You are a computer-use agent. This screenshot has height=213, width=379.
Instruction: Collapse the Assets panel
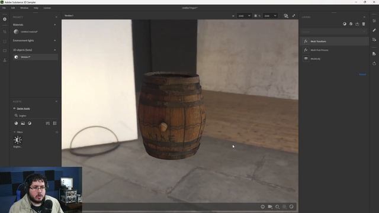coord(56,101)
